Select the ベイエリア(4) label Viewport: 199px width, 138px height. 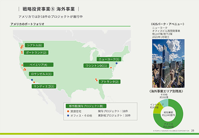pos(38,65)
